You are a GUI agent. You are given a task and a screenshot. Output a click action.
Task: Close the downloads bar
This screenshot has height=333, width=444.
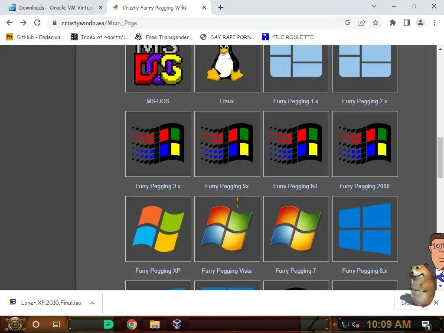point(436,303)
